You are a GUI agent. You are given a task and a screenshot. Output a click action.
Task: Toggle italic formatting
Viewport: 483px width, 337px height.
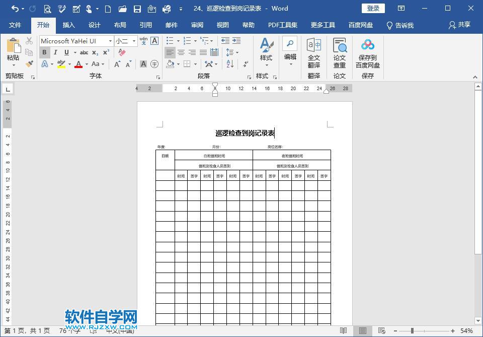55,52
